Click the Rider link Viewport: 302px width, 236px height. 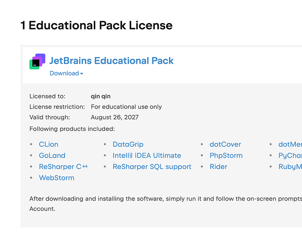click(x=218, y=167)
